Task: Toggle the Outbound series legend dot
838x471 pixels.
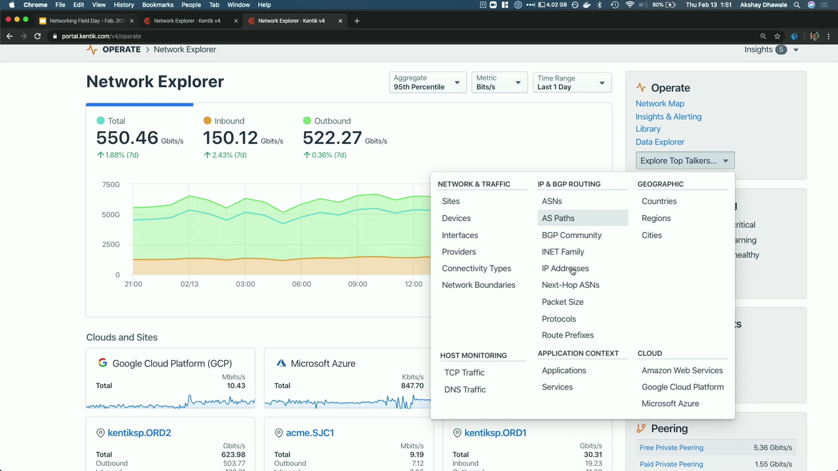Action: click(x=307, y=121)
